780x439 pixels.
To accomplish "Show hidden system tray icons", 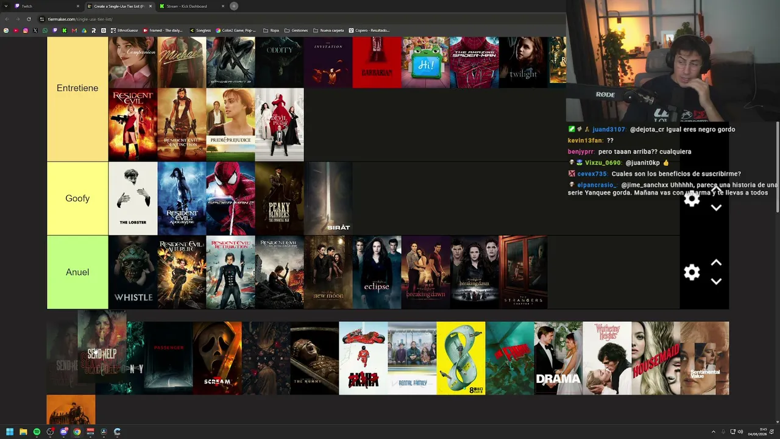I will tap(714, 432).
